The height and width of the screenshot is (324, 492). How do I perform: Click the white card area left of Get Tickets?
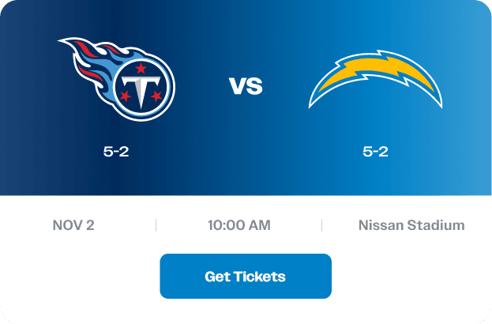pyautogui.click(x=80, y=277)
